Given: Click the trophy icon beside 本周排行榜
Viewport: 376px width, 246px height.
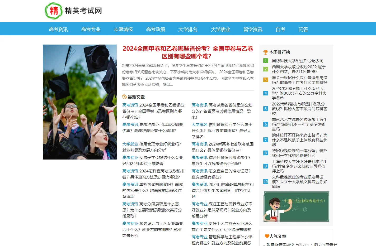Looking at the screenshot, I should (x=266, y=52).
